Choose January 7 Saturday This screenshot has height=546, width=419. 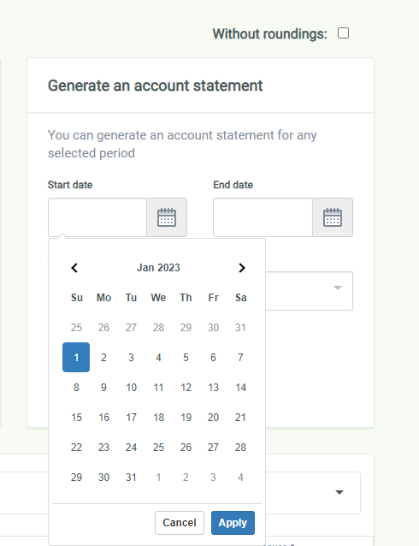(240, 357)
